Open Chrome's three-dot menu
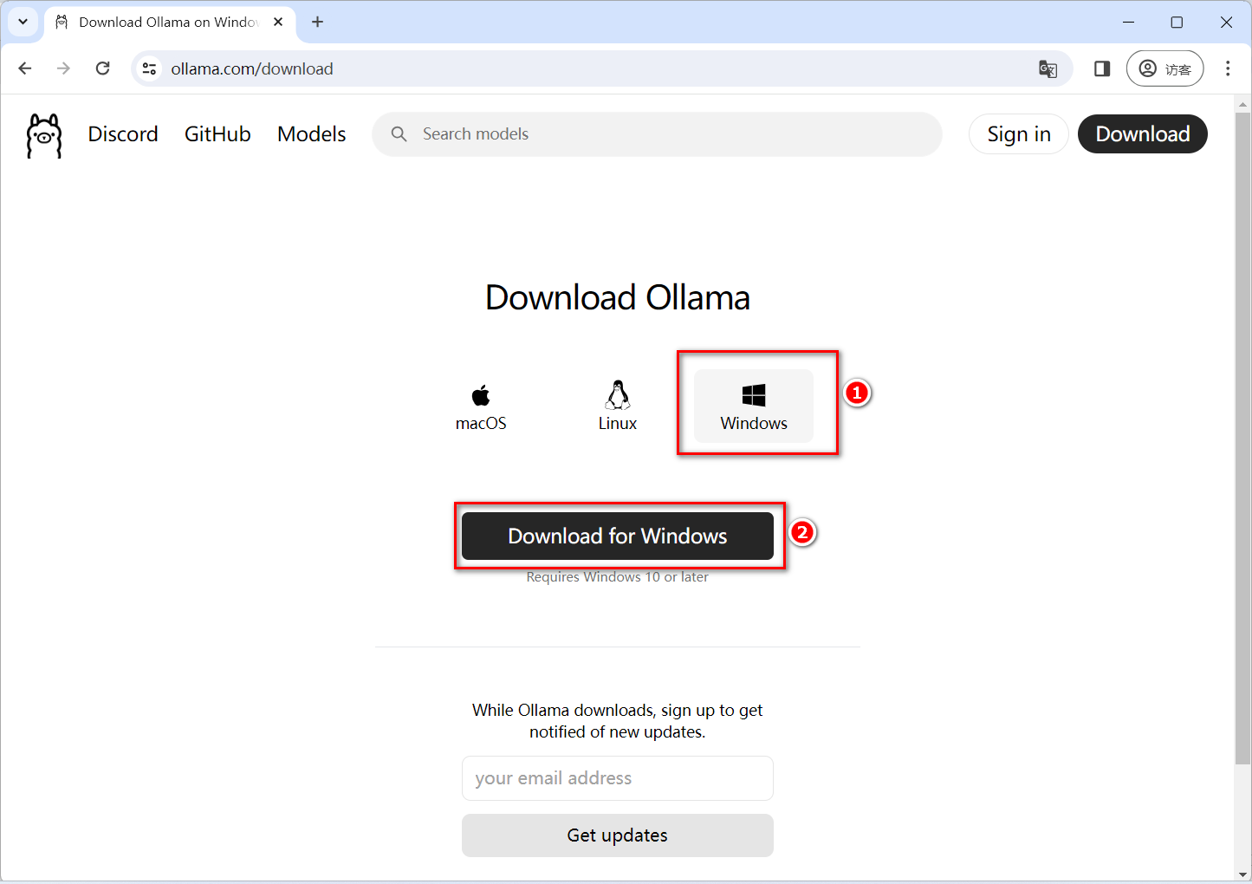Image resolution: width=1252 pixels, height=884 pixels. coord(1228,68)
